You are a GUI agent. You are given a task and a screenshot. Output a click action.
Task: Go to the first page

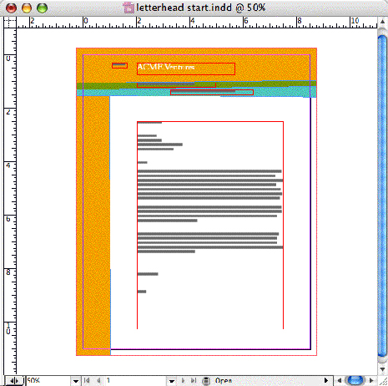tap(87, 380)
